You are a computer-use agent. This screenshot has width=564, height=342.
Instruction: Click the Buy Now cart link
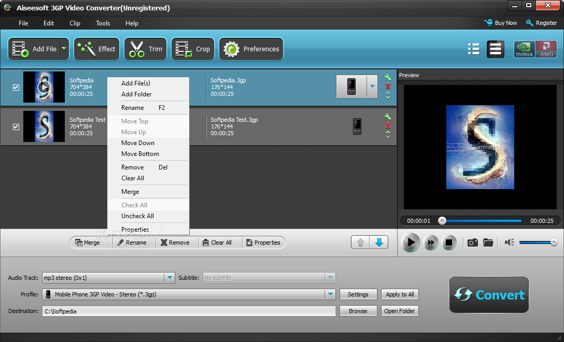(500, 23)
